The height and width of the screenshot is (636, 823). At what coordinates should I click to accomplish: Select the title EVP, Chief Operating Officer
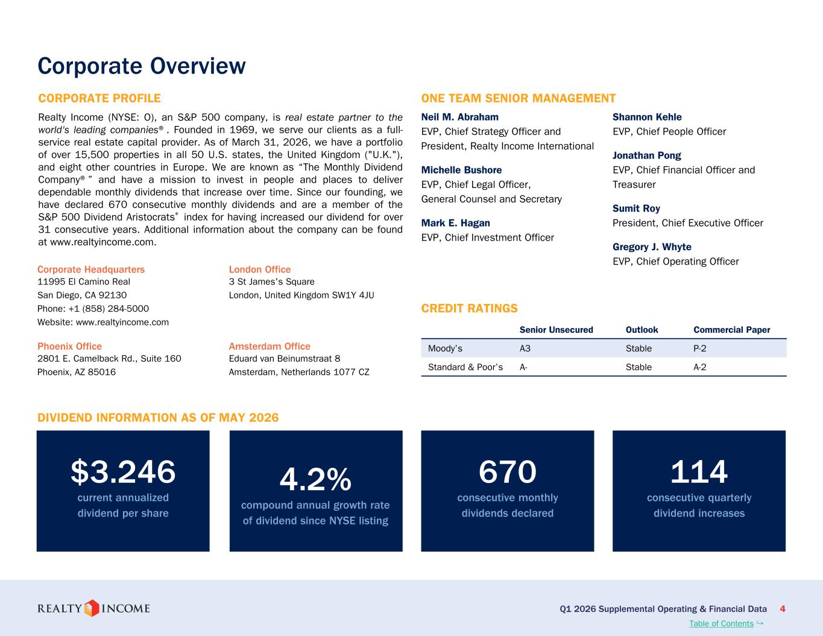pos(675,262)
